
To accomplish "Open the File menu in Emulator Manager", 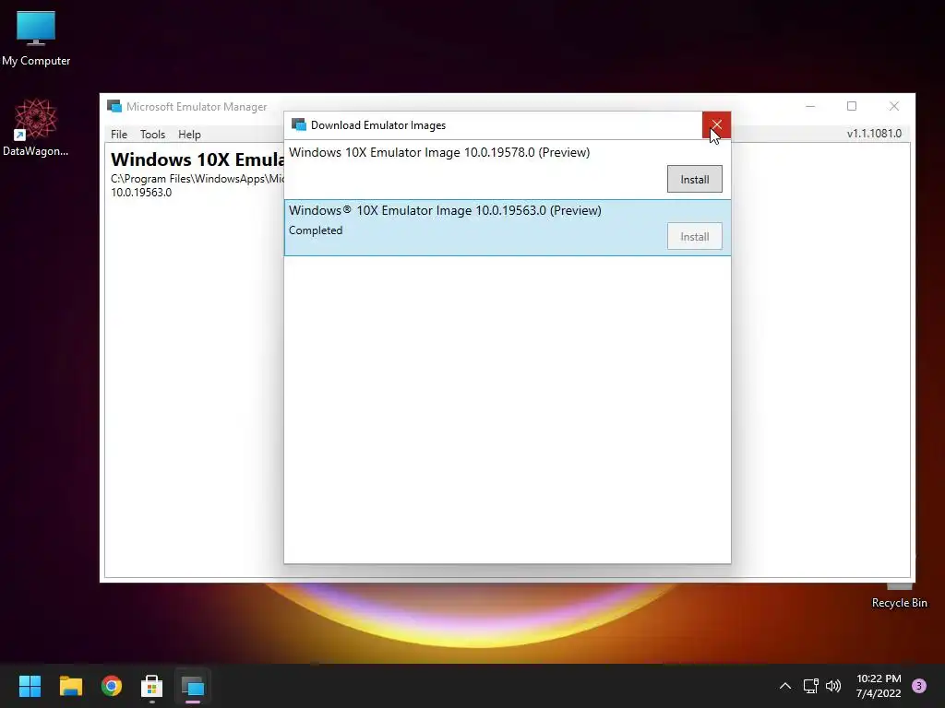I will point(119,135).
